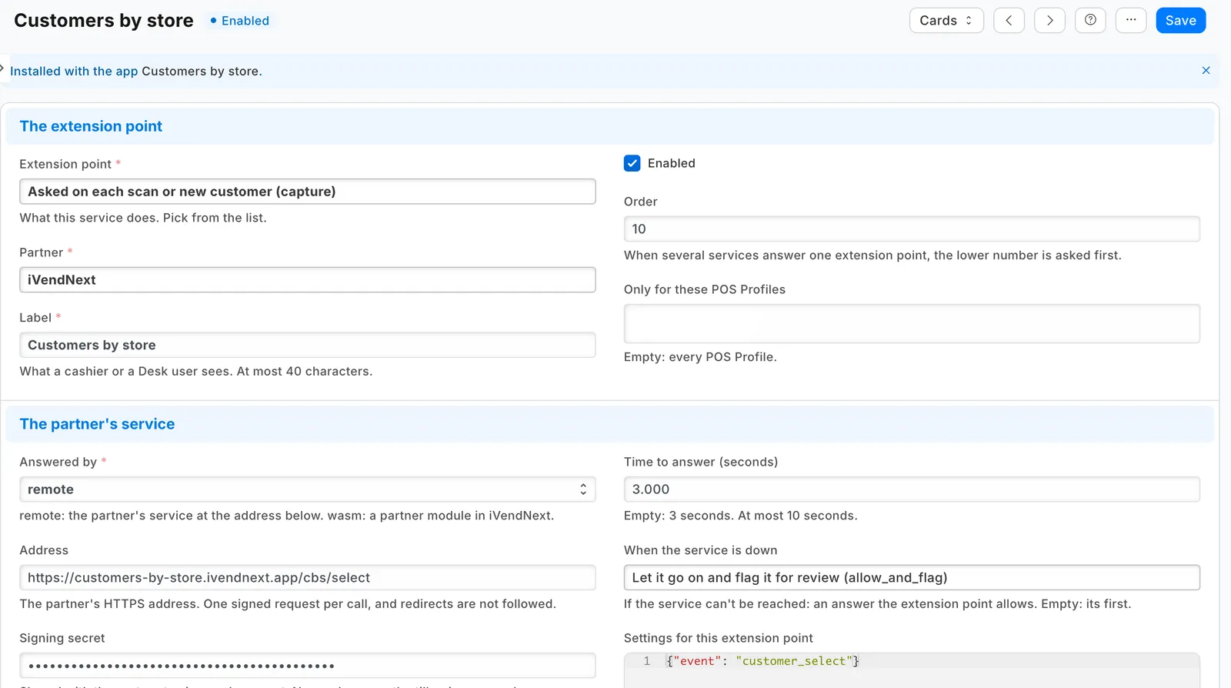Click the Settings JSON code editor
This screenshot has height=688, width=1231.
coord(912,670)
